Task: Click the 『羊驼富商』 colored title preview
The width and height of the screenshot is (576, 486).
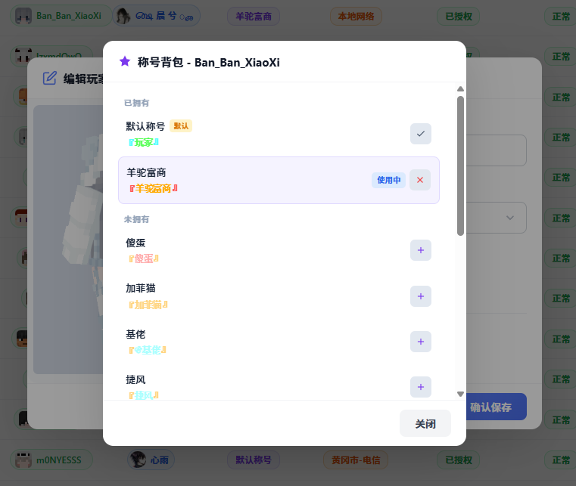Action: (x=153, y=188)
